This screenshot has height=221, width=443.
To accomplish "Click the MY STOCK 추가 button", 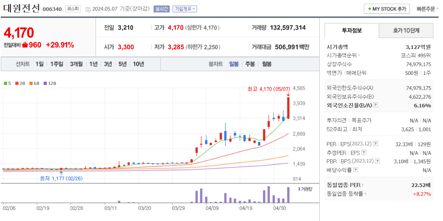I will 387,9.
